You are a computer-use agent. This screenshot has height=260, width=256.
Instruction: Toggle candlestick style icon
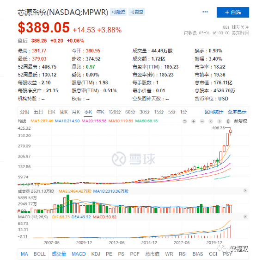tap(228, 121)
